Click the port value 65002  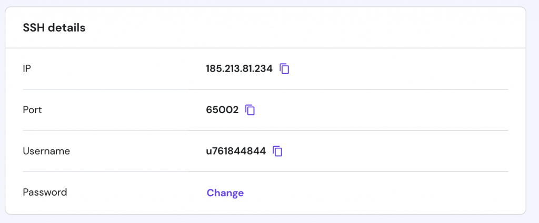point(222,110)
